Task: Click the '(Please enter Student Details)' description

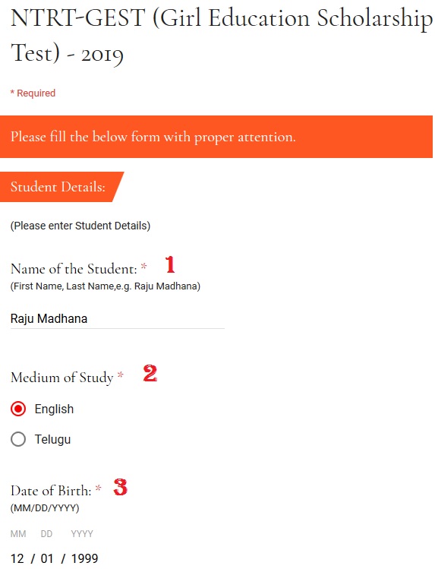Action: pos(80,226)
